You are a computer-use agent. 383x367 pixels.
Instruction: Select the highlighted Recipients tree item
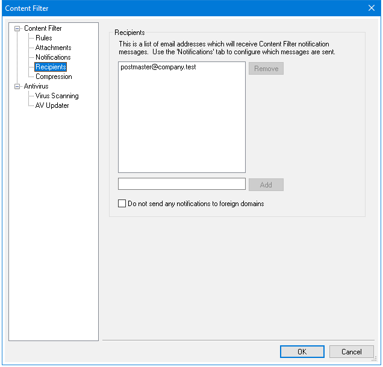click(51, 67)
